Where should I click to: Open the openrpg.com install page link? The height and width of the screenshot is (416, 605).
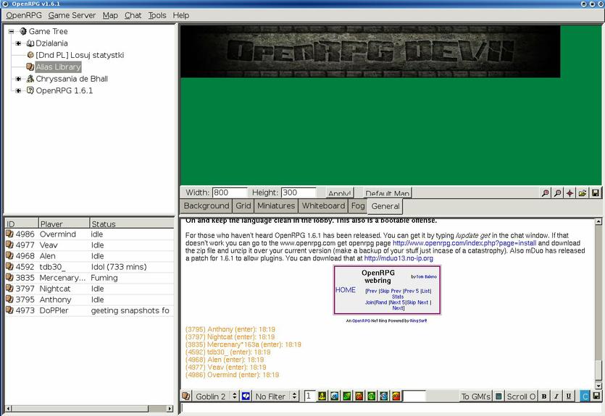(x=464, y=243)
